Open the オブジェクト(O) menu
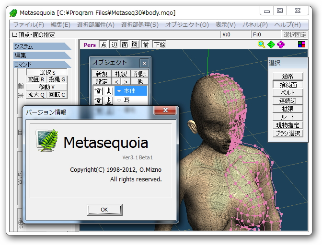The height and width of the screenshot is (245, 322). coord(187,25)
